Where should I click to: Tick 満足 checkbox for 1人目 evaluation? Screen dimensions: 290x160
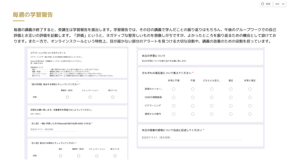tap(60, 156)
